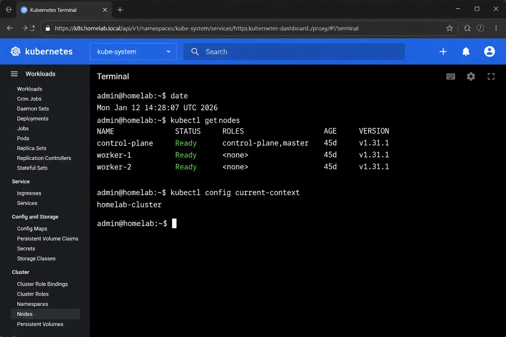Click the browser forward arrow
Image resolution: width=506 pixels, height=337 pixels.
(x=24, y=28)
